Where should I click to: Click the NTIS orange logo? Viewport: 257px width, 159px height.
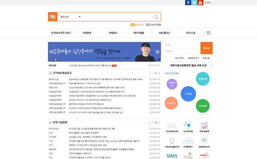point(53,17)
